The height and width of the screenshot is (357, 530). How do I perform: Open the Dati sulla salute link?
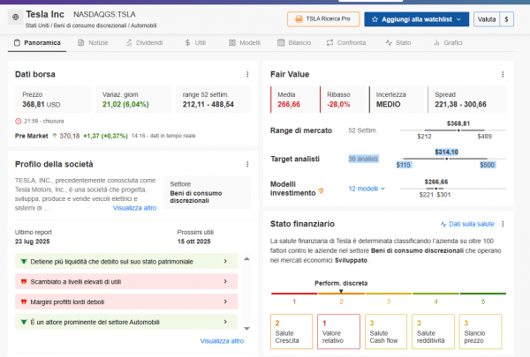click(x=467, y=224)
